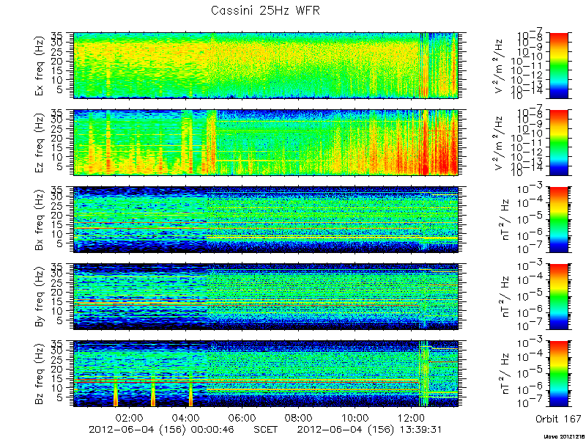Click the "SCET" axis label

click(x=266, y=429)
